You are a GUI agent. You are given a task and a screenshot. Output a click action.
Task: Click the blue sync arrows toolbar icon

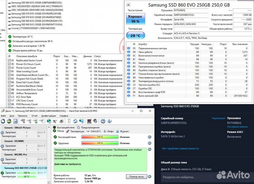pyautogui.click(x=75, y=121)
